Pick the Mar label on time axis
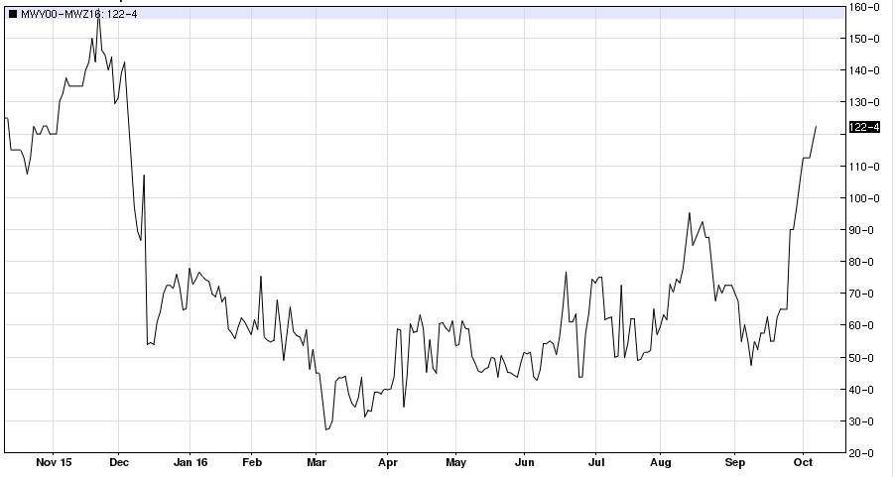 pos(318,463)
